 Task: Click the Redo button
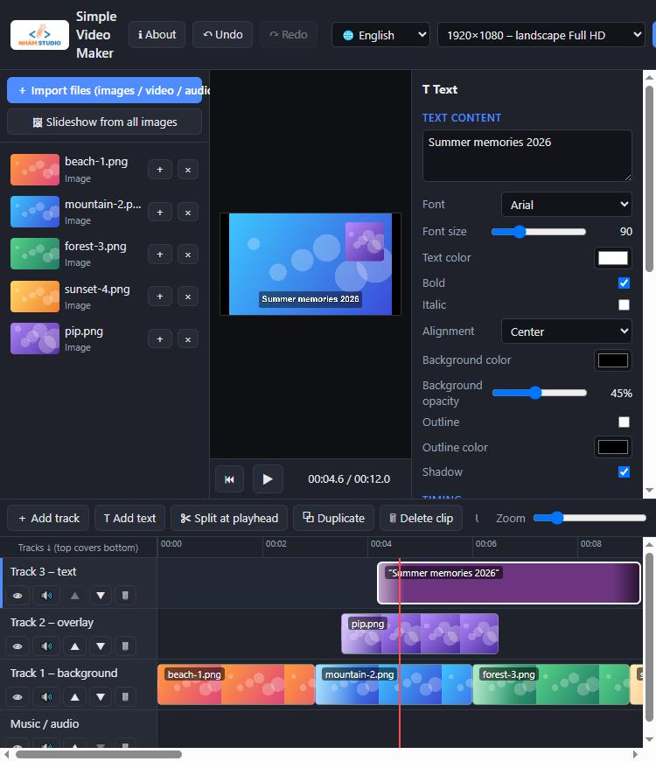pyautogui.click(x=289, y=34)
